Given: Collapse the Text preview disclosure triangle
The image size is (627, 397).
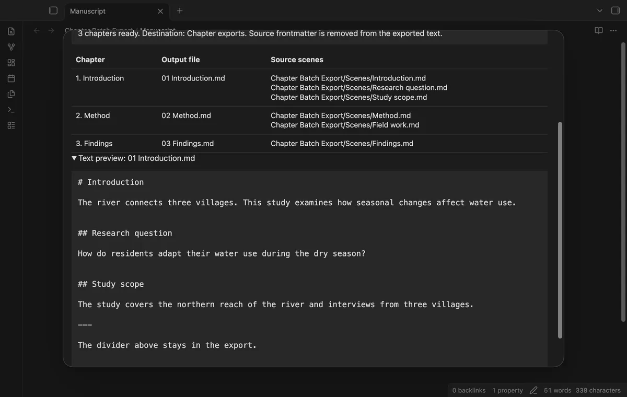Looking at the screenshot, I should [74, 158].
